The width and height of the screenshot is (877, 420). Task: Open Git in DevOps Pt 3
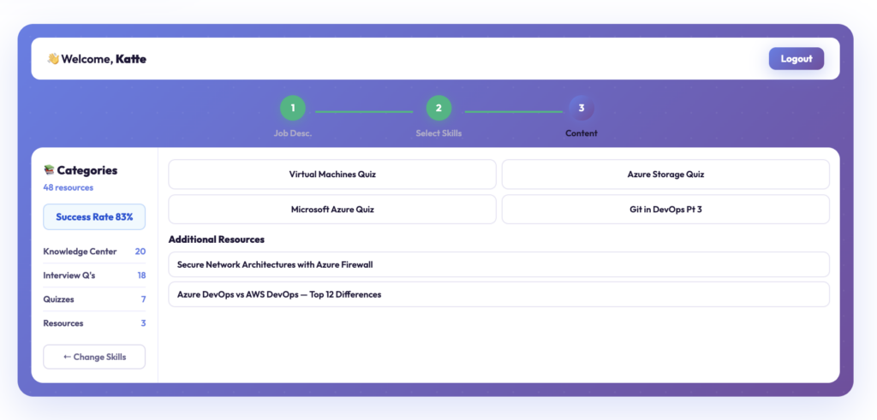(665, 210)
